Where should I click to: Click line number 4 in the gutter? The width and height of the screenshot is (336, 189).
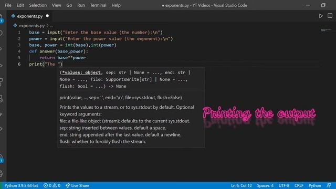(x=19, y=51)
